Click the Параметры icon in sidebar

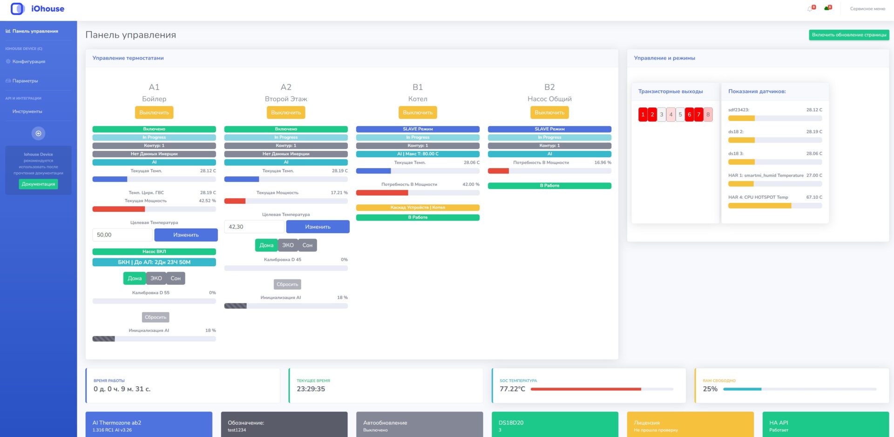click(8, 81)
